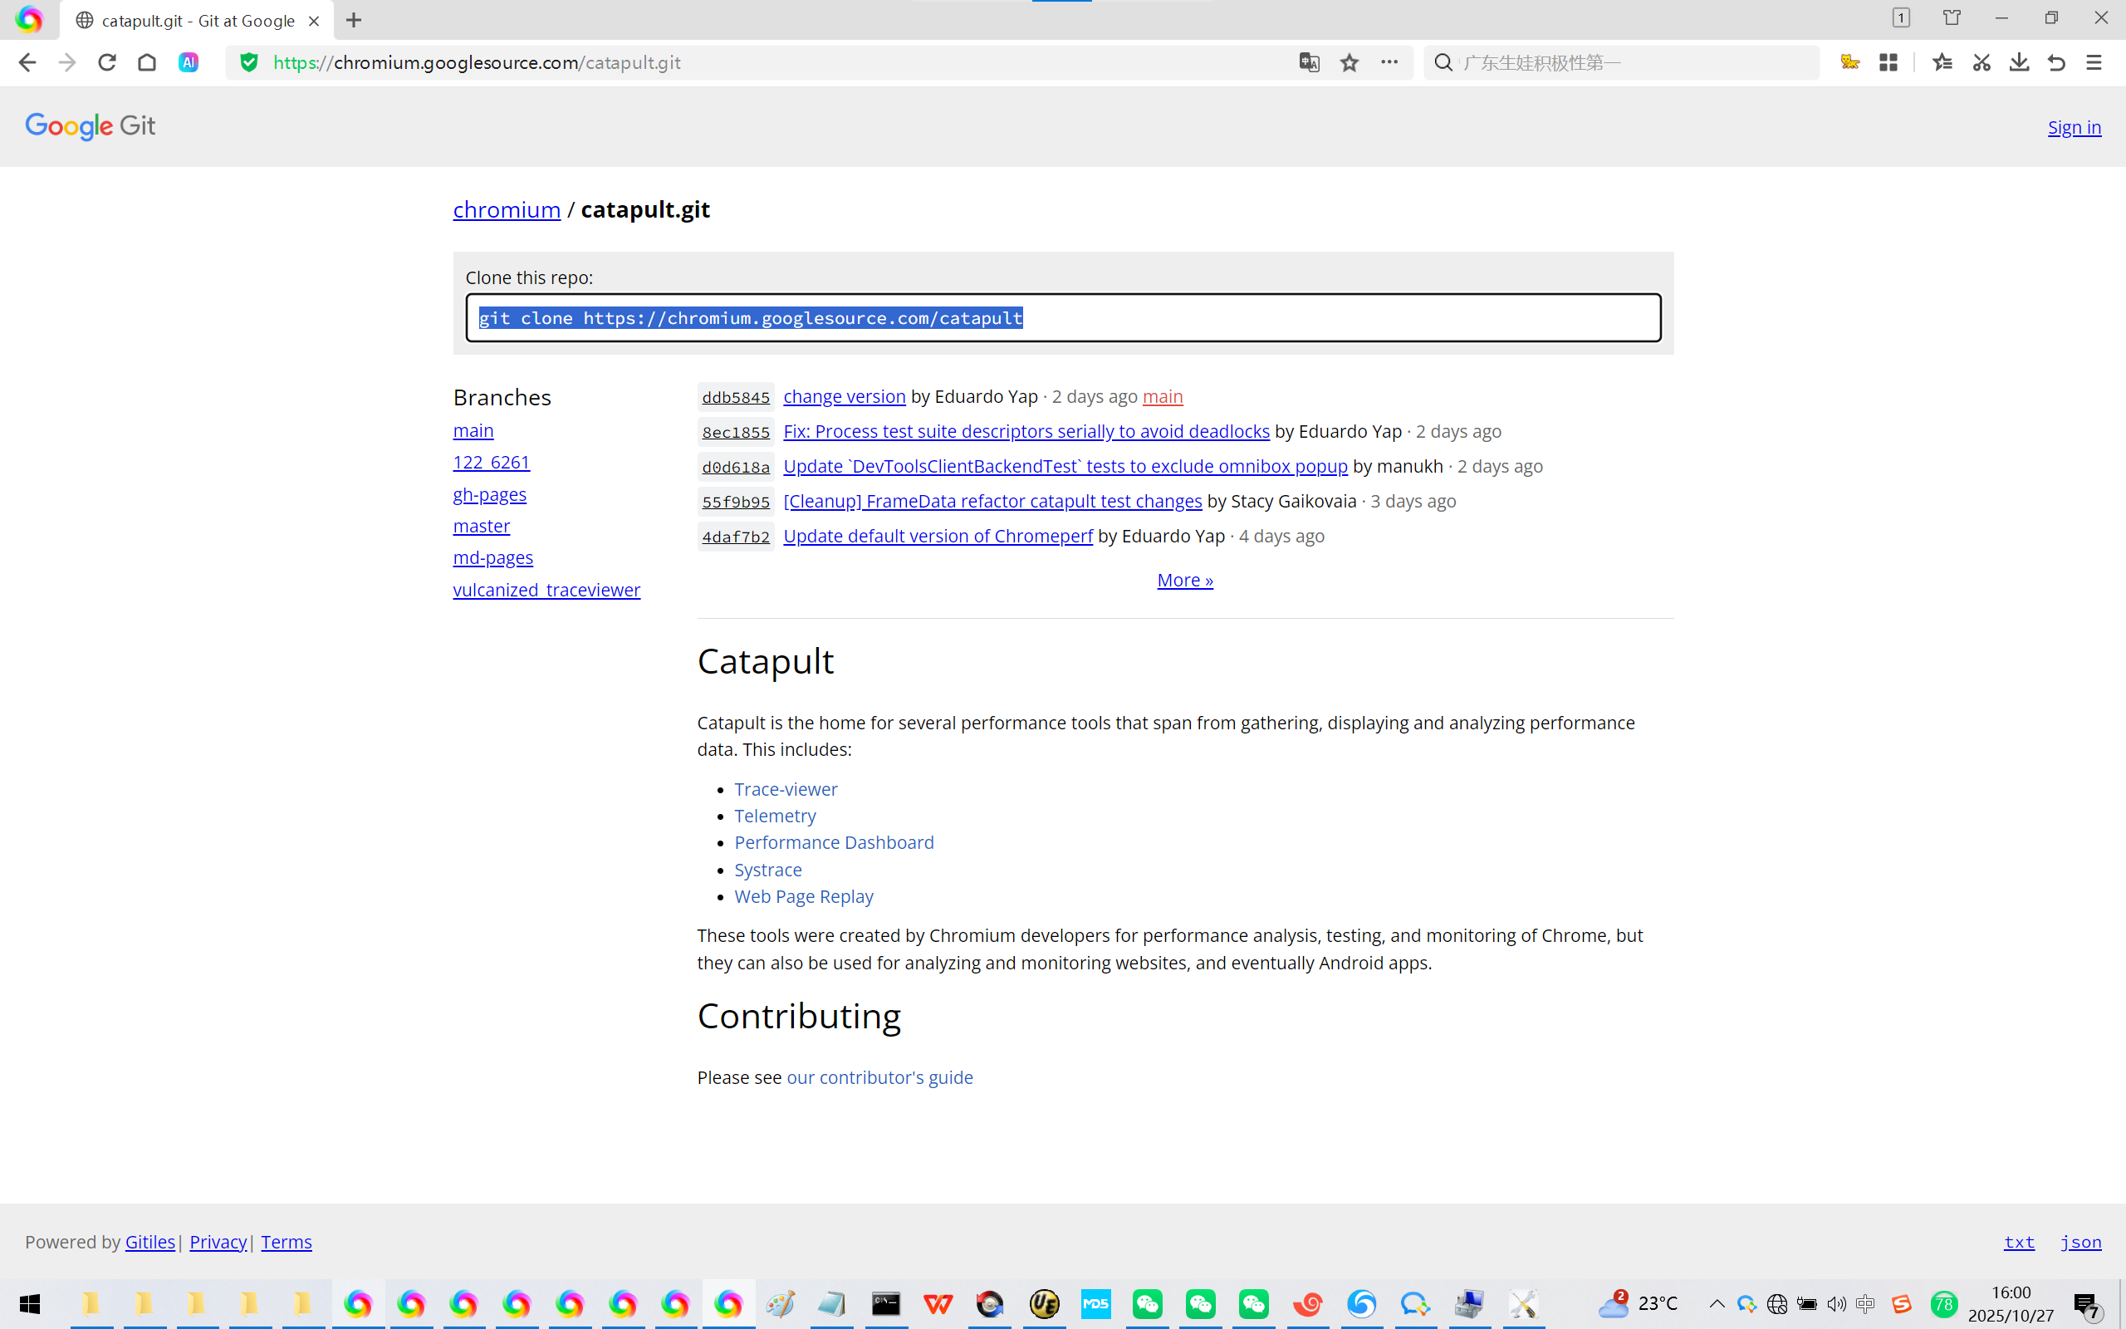The height and width of the screenshot is (1329, 2126).
Task: Open commit hash ddb5845
Action: pyautogui.click(x=735, y=397)
